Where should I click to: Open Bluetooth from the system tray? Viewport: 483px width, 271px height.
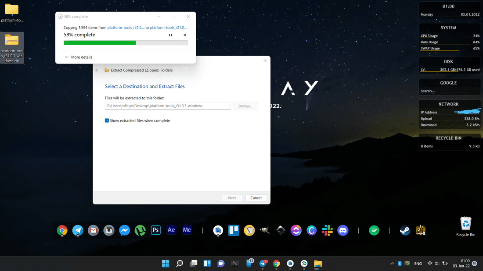pyautogui.click(x=400, y=263)
